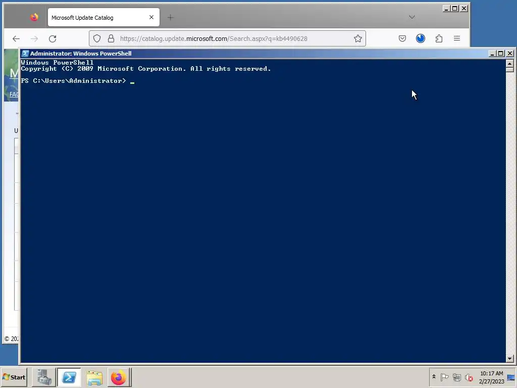
Task: Reload the Microsoft Update Catalog page
Action: pos(53,38)
